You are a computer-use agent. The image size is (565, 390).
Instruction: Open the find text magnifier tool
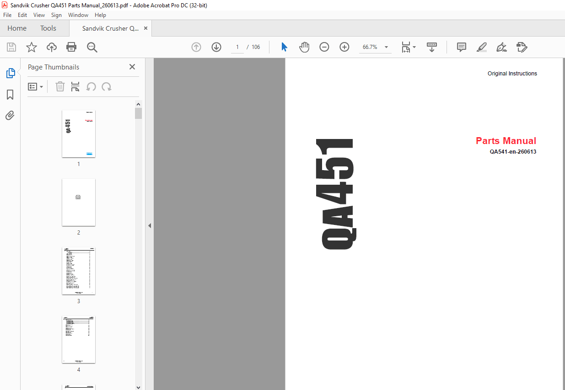point(92,47)
